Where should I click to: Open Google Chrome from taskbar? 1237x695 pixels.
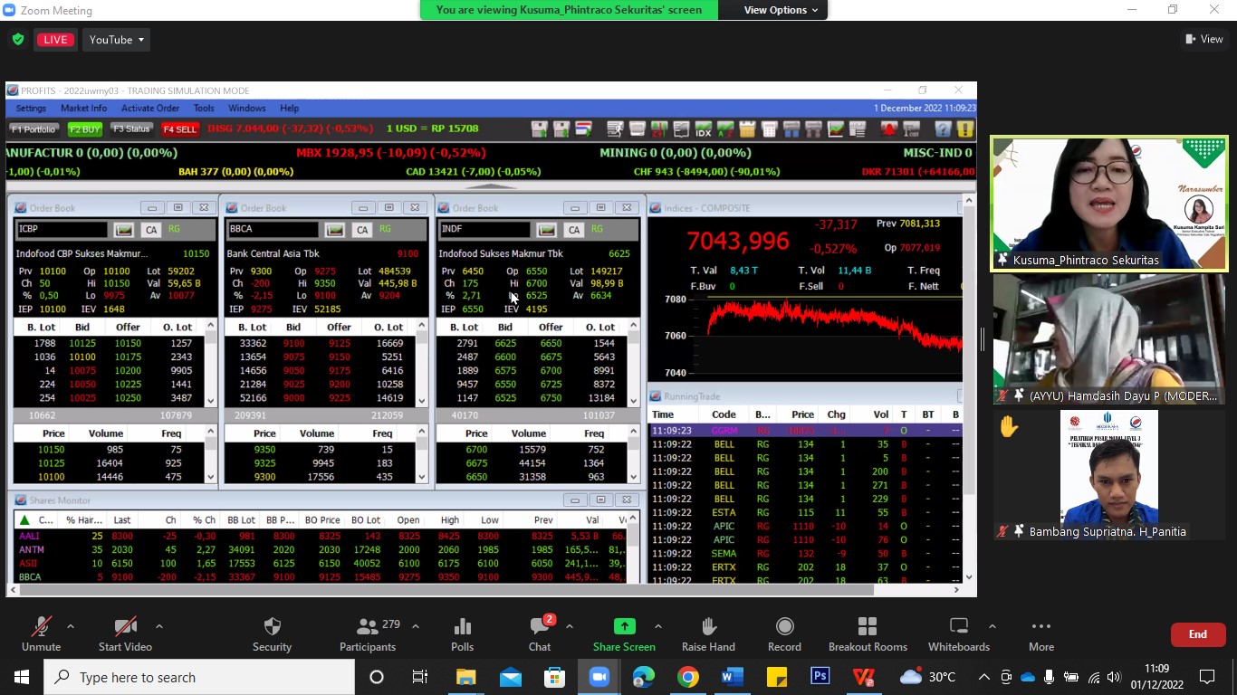(x=688, y=677)
